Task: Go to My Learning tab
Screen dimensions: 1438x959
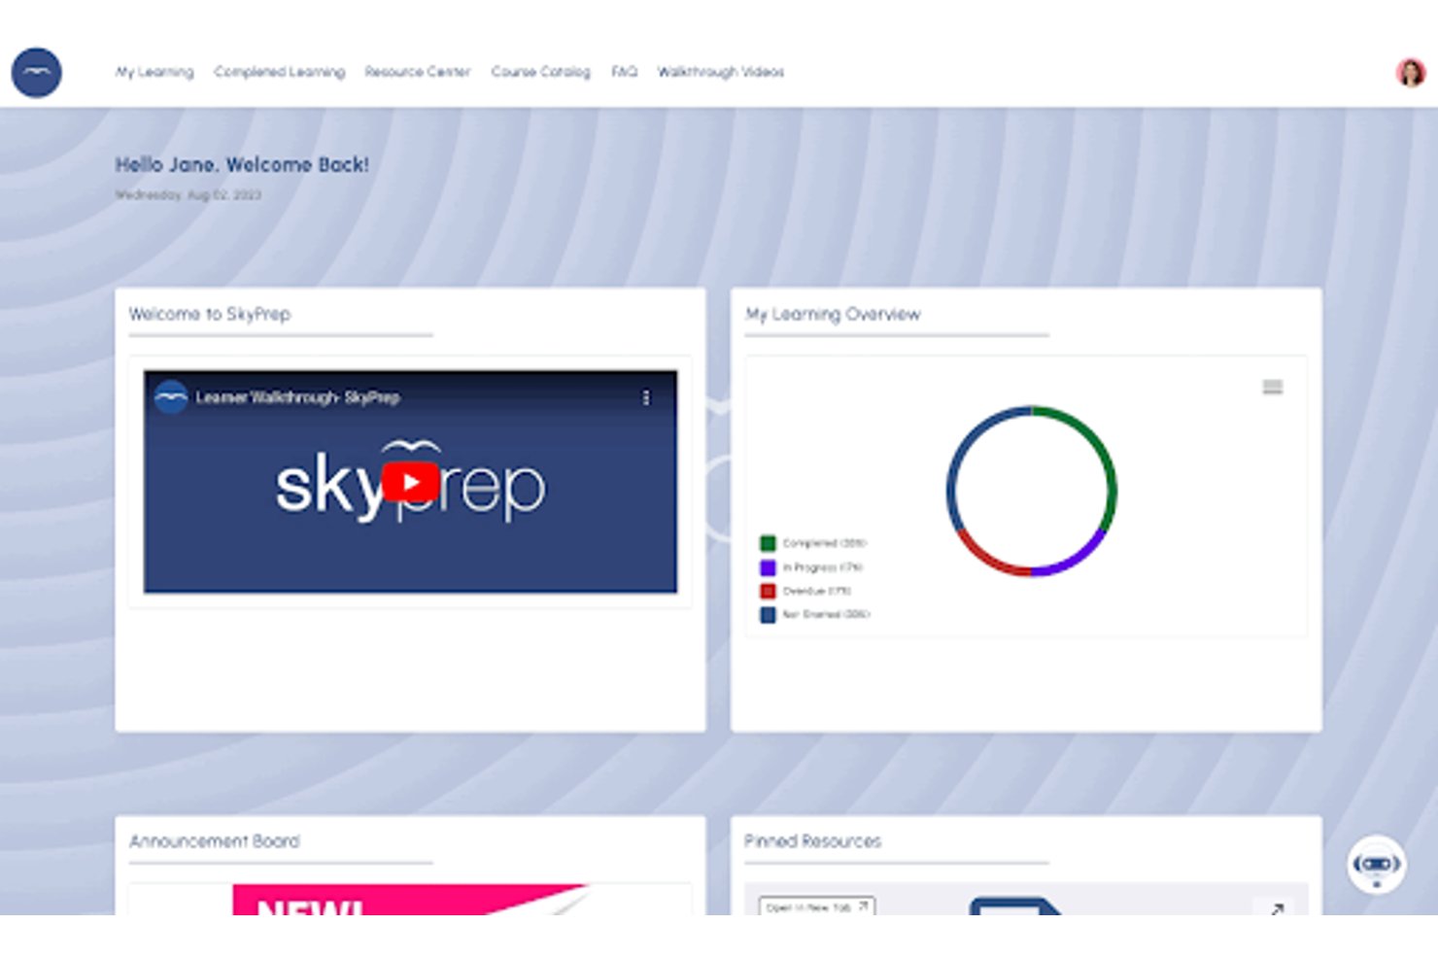Action: 154,72
